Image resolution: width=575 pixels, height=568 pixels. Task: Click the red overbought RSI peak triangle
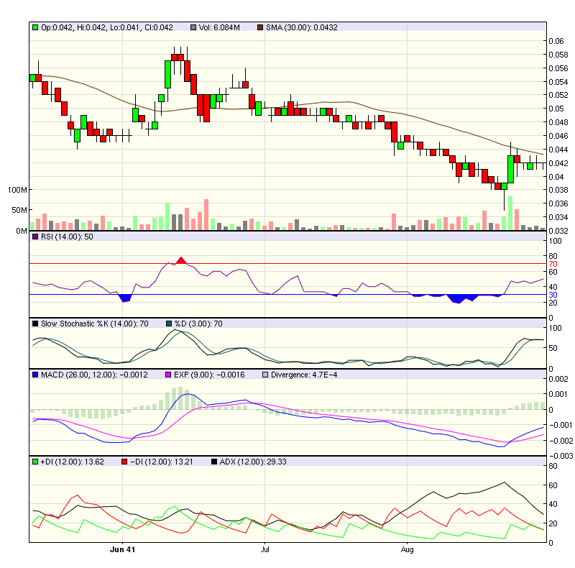coord(181,261)
